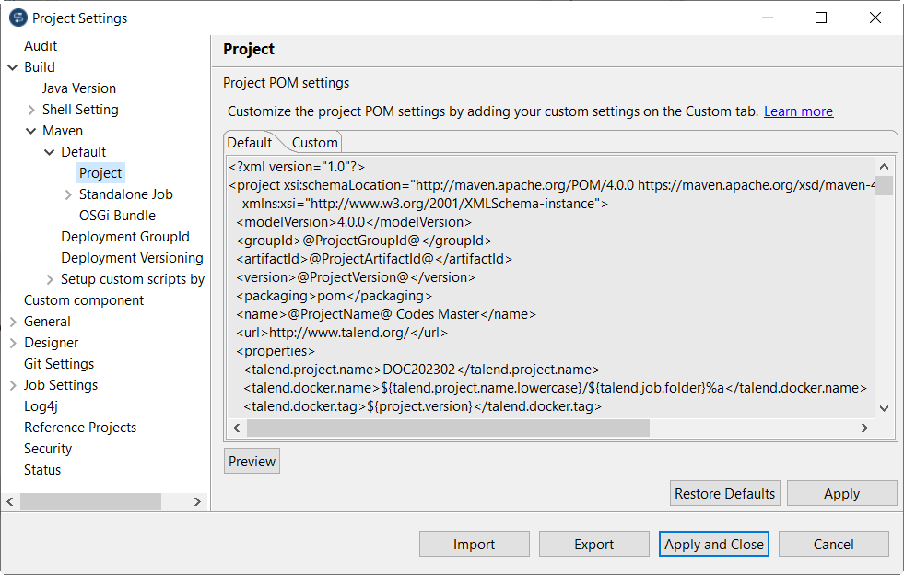Expand the Standalone Job node
The image size is (904, 575).
pos(68,194)
